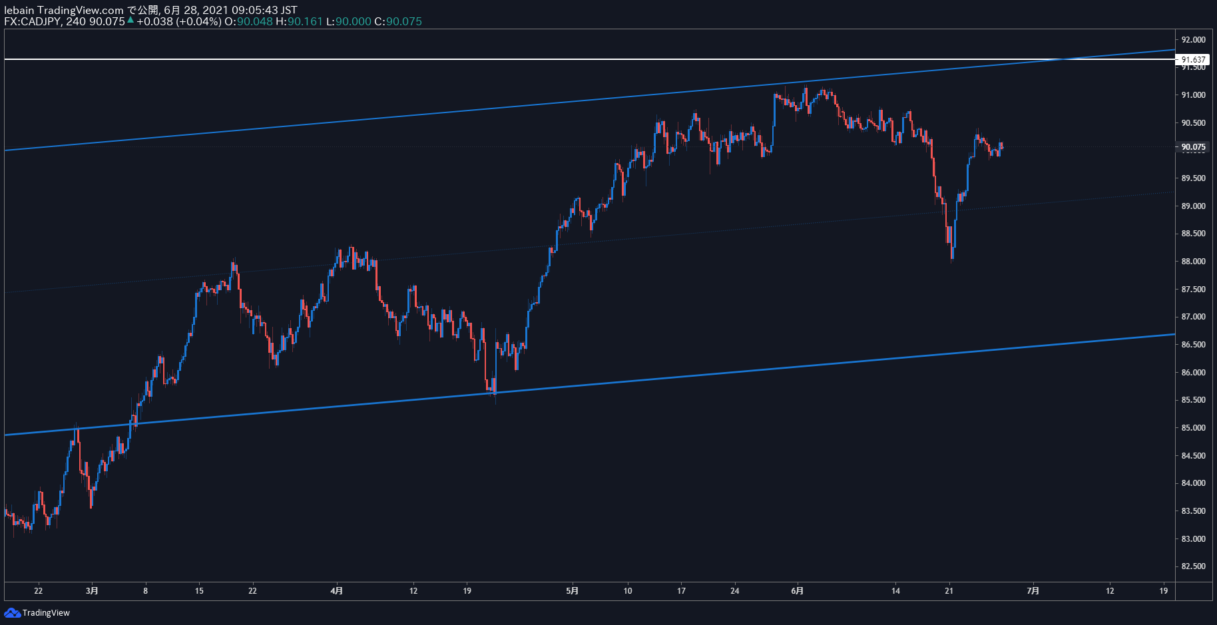Click the 86.500 price axis label
This screenshot has height=625, width=1217.
click(x=1193, y=345)
